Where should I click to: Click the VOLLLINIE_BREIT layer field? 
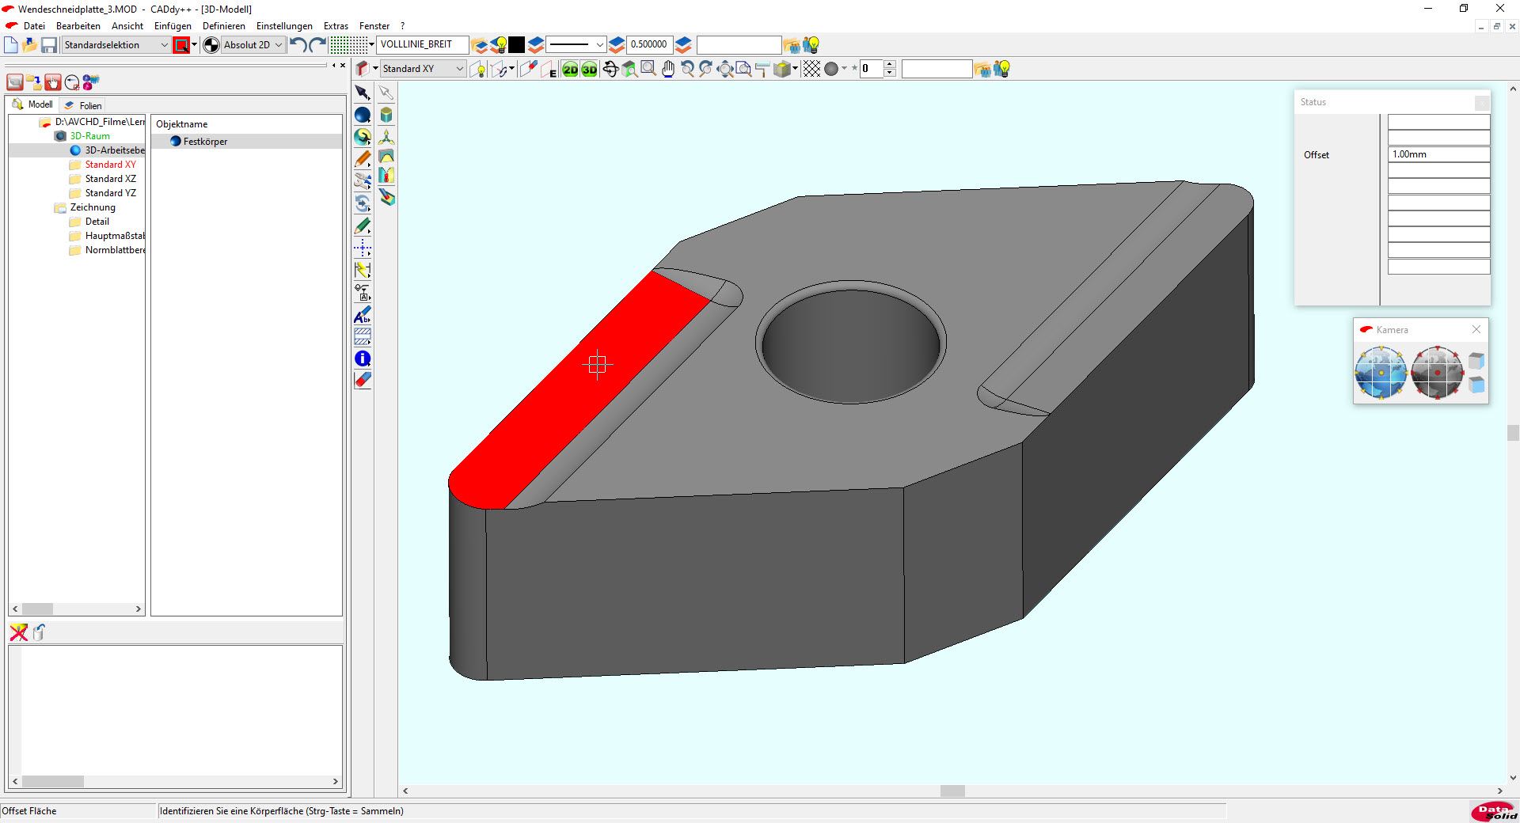423,45
